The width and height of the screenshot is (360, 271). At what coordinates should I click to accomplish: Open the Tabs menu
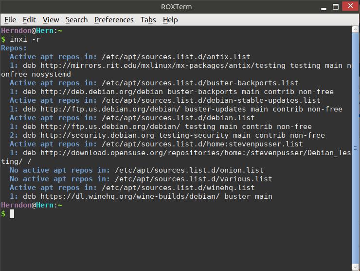tap(148, 20)
